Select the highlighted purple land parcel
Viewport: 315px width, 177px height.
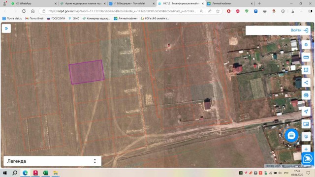(x=87, y=72)
